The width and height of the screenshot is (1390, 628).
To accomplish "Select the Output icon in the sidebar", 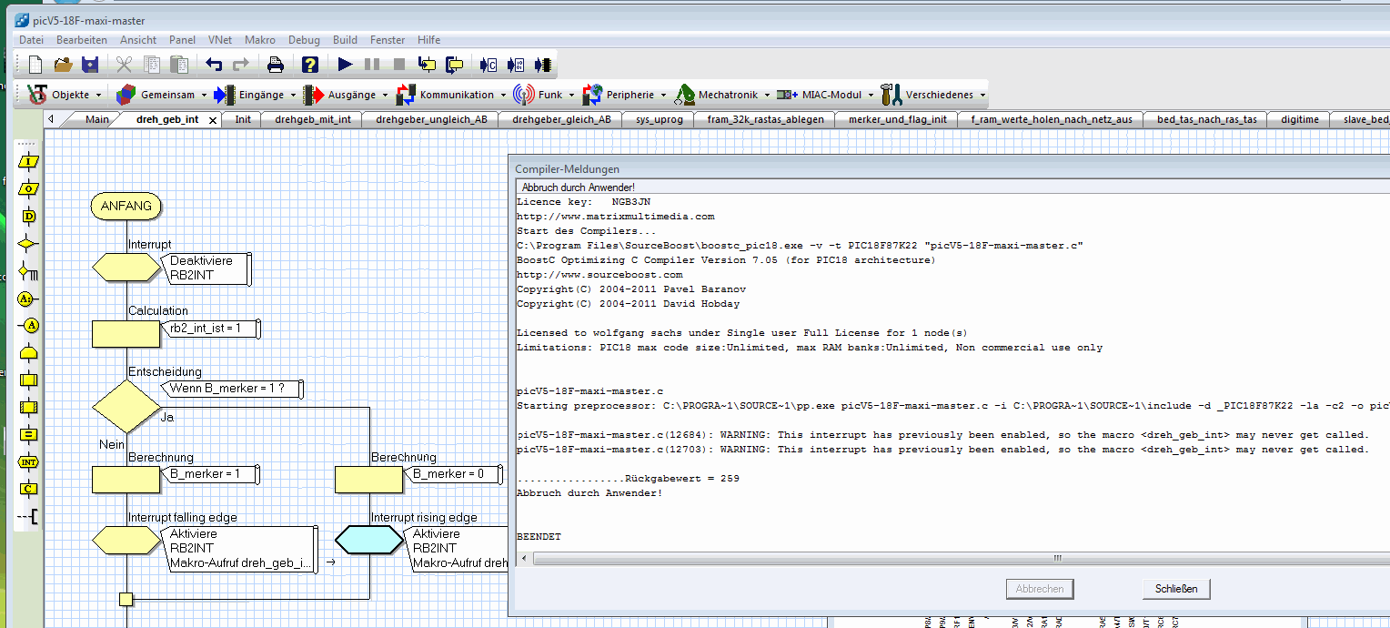I will point(29,189).
